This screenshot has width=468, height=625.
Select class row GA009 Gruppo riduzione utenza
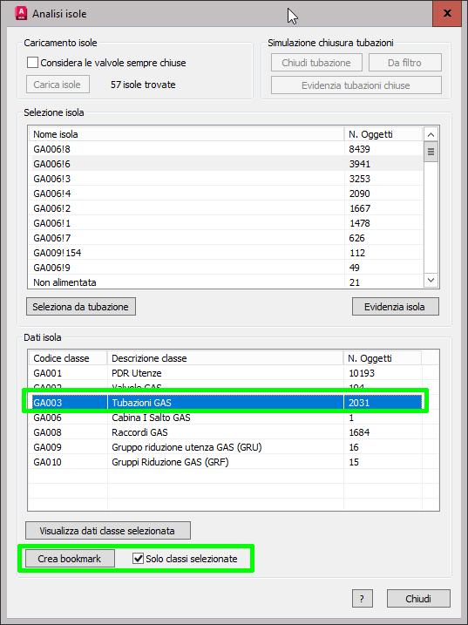(x=226, y=447)
